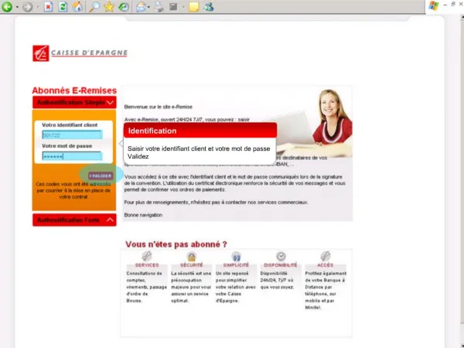
Task: Print the page with the printer icon
Action: [159, 7]
